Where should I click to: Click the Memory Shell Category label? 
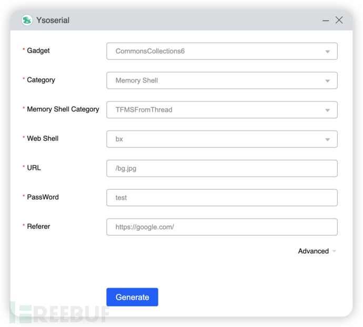[63, 109]
